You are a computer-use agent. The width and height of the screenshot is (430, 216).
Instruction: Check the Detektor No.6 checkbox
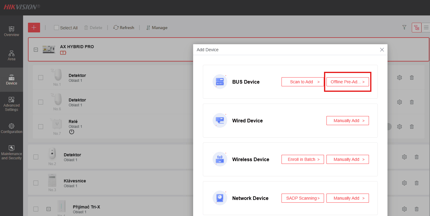[41, 102]
